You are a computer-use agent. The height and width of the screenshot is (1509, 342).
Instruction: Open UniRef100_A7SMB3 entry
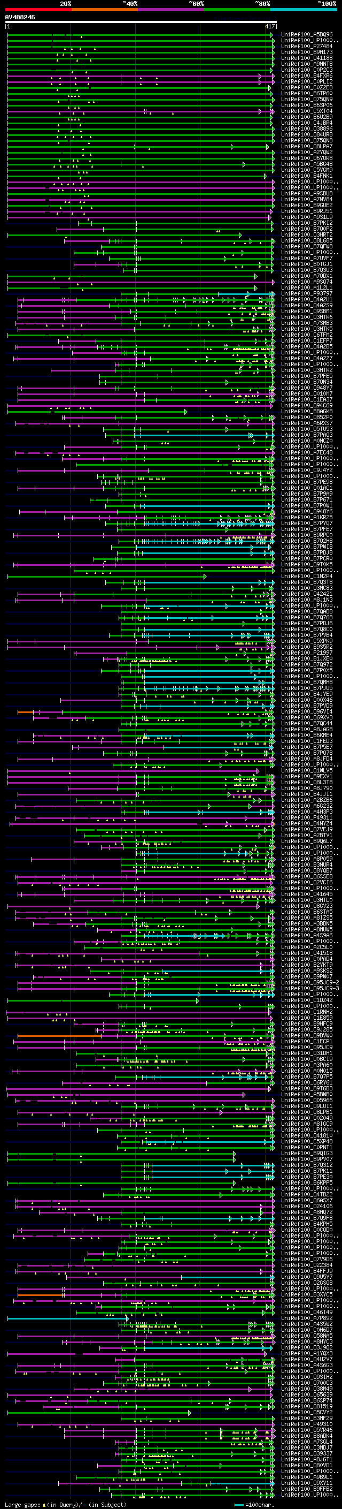point(307,323)
